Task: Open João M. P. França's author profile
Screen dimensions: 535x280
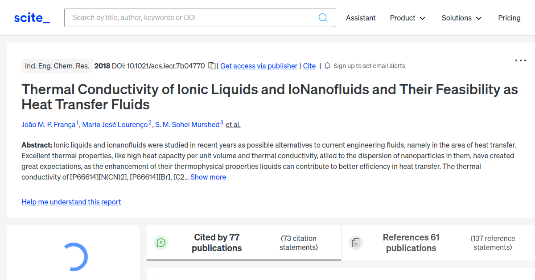Action: 48,124
